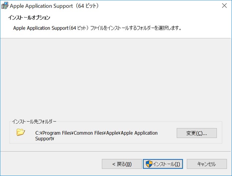Click the 変更(C)... change folder button
The height and width of the screenshot is (176, 232).
(197, 133)
